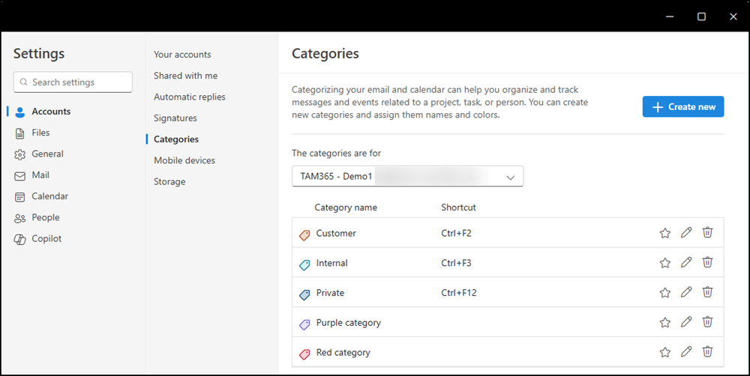Image resolution: width=750 pixels, height=376 pixels.
Task: Click the Shortcut column header
Action: [458, 207]
